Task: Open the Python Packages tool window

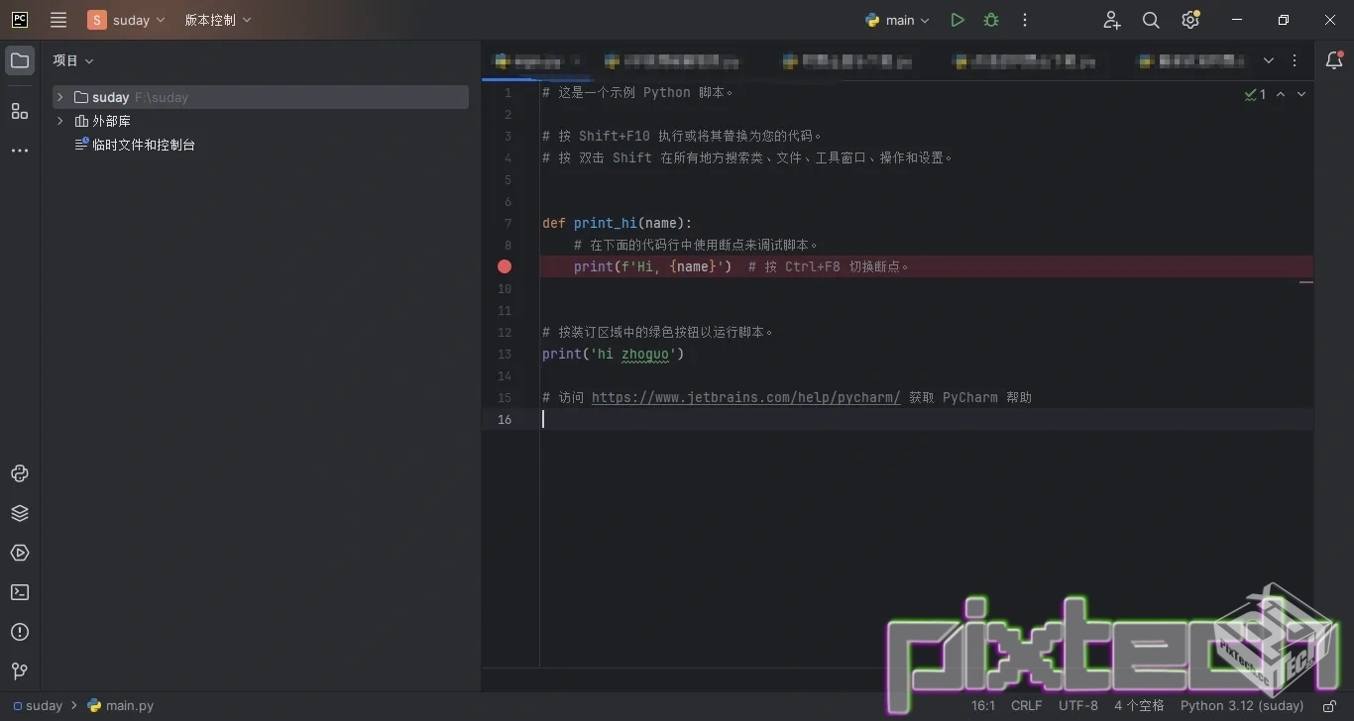Action: point(20,513)
